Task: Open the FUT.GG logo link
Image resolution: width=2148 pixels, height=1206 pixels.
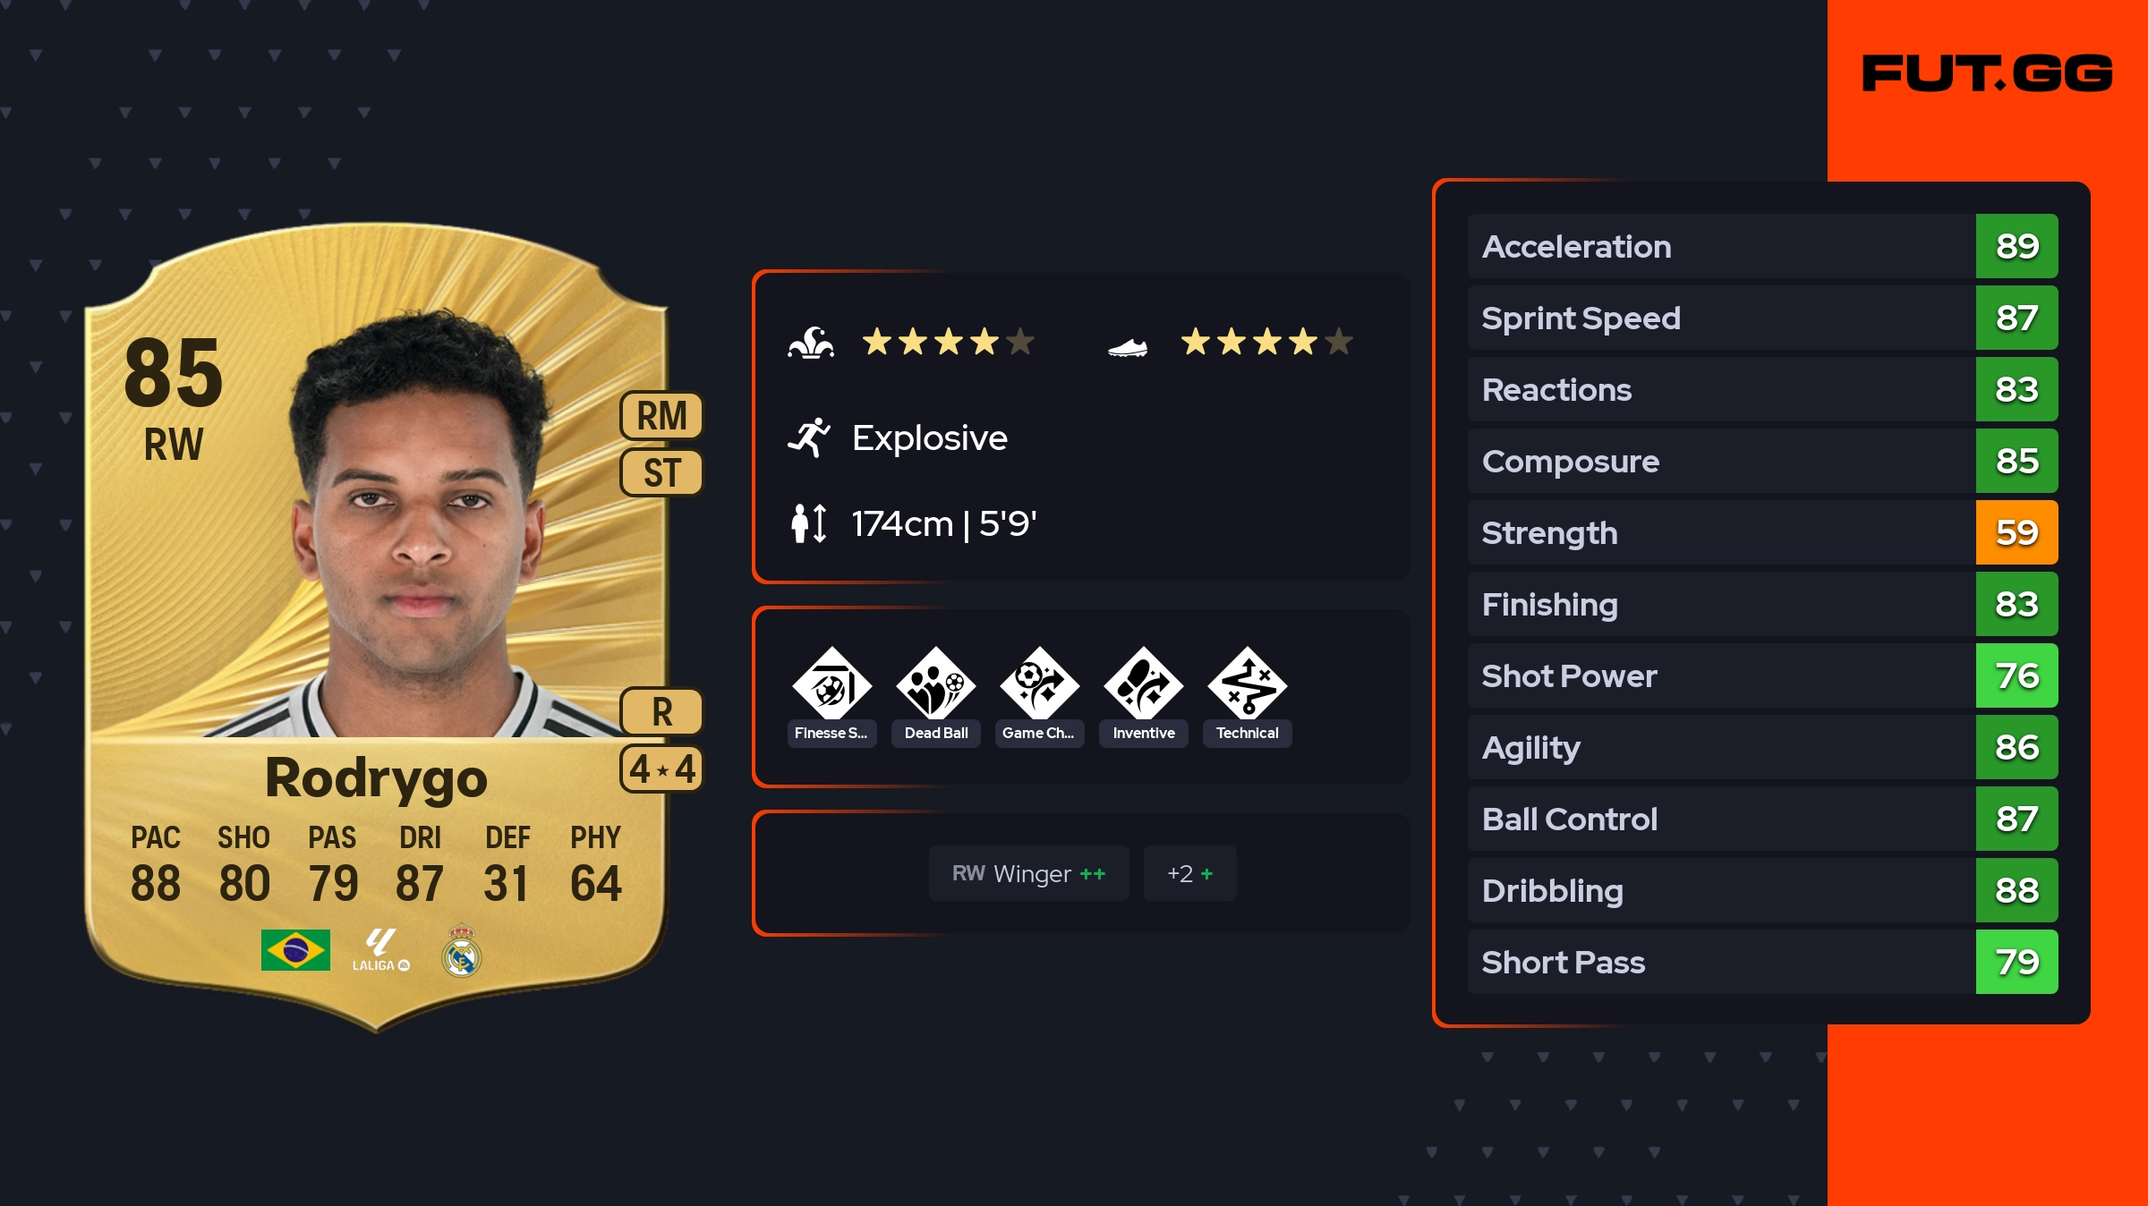Action: point(1987,73)
